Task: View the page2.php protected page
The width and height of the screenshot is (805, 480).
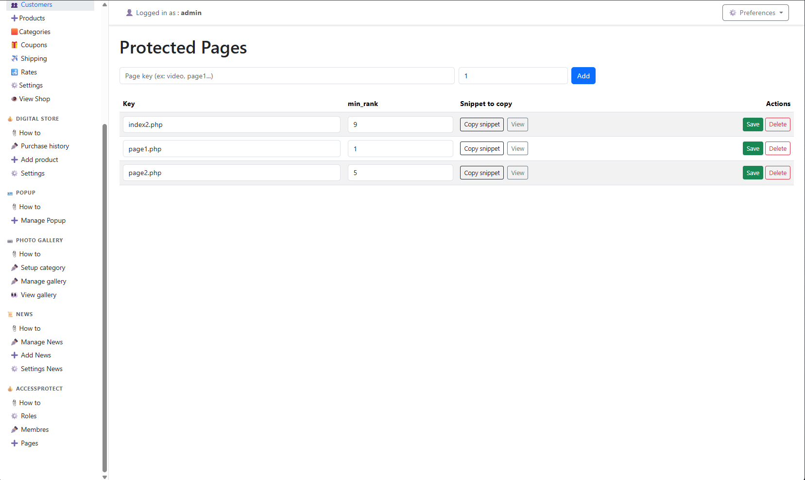Action: (x=518, y=173)
